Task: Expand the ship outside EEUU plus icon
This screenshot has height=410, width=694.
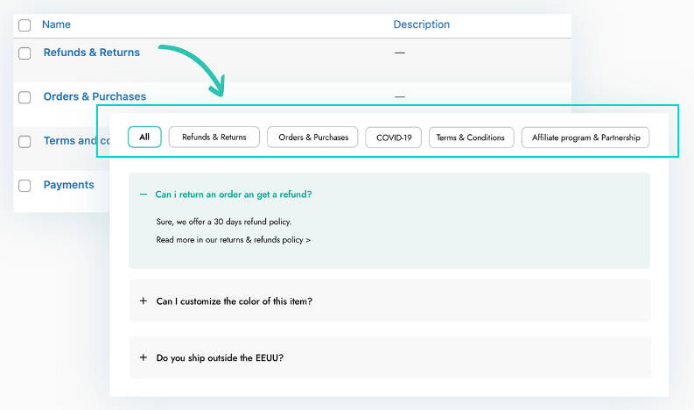Action: [144, 357]
